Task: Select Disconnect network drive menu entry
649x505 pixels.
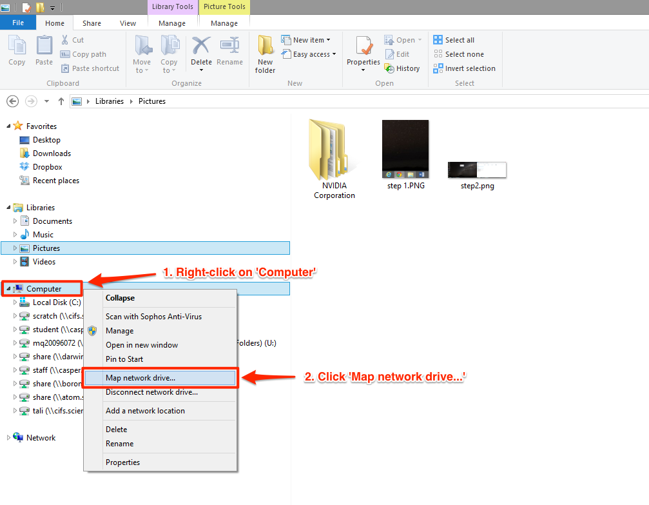Action: (x=151, y=392)
